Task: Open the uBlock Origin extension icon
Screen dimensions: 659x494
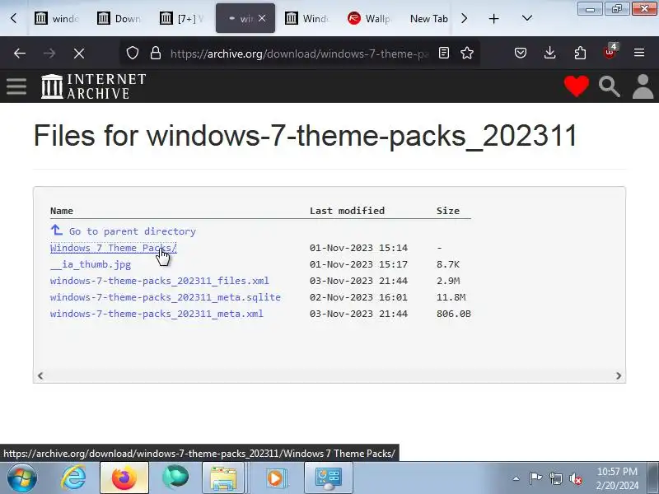Action: 610,52
